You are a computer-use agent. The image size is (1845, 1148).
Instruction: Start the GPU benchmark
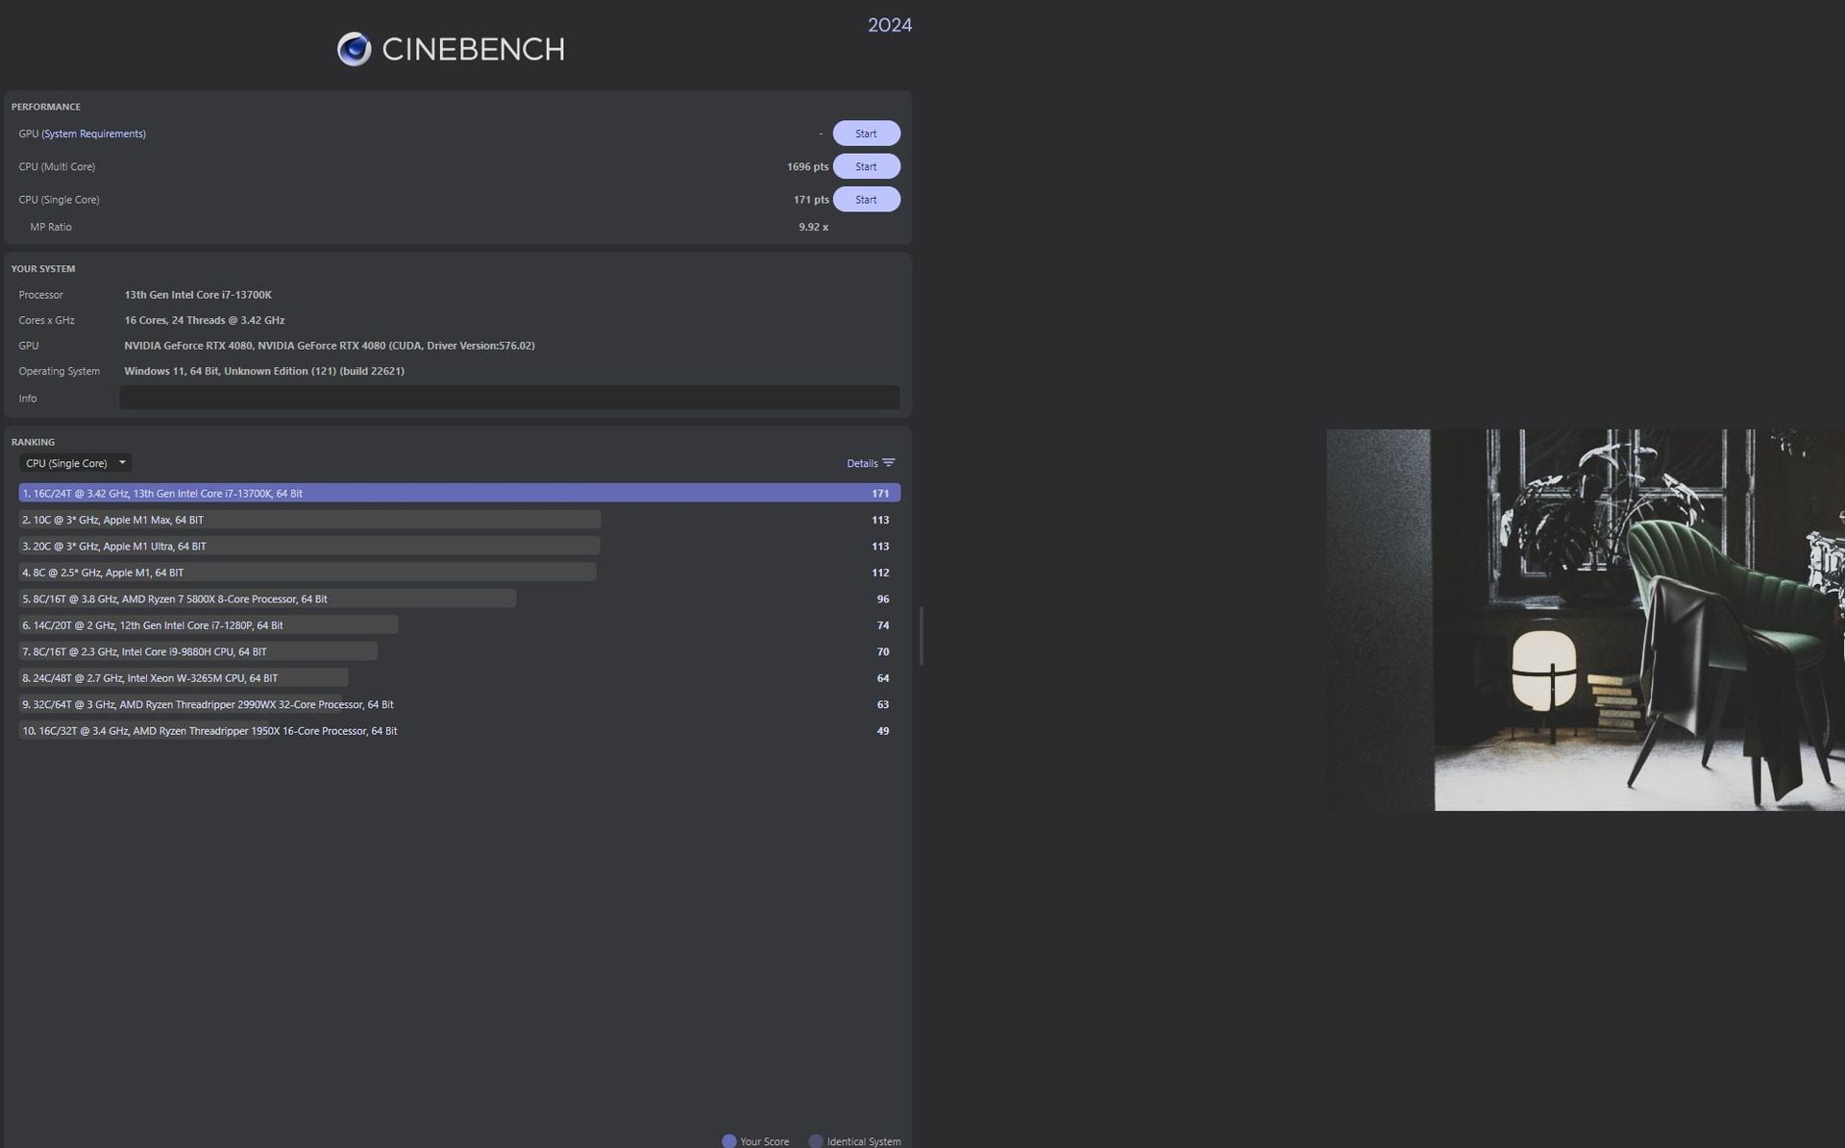pos(866,134)
